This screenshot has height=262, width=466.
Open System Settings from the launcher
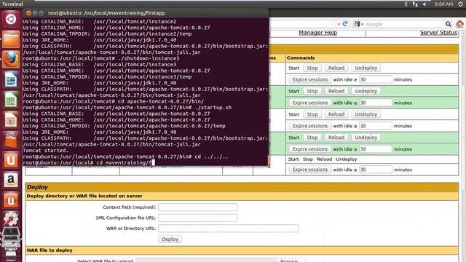tap(11, 219)
